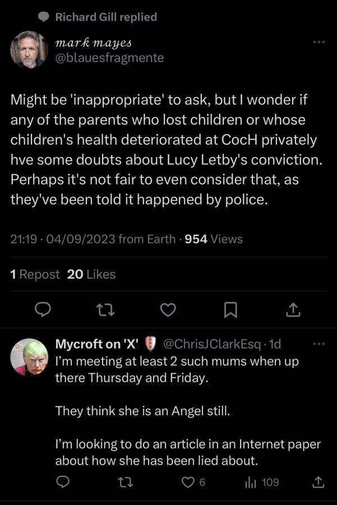
Task: Share Mycroft's reply
Action: 318,482
